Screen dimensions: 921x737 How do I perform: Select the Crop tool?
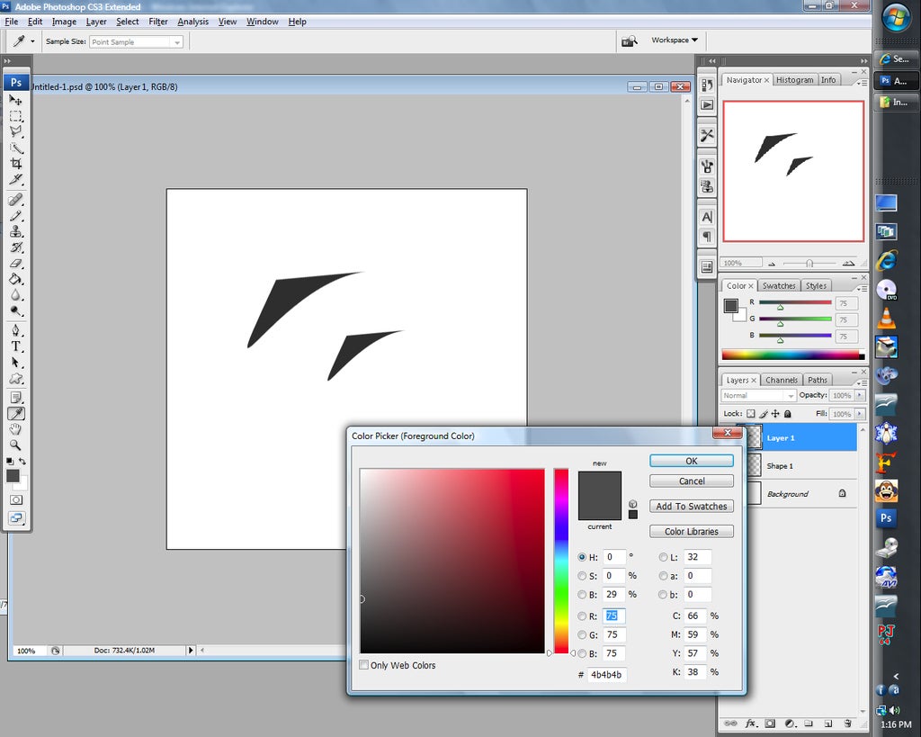[16, 164]
